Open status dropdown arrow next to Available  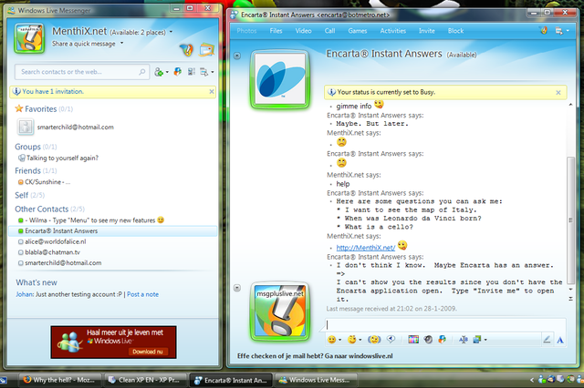[171, 32]
